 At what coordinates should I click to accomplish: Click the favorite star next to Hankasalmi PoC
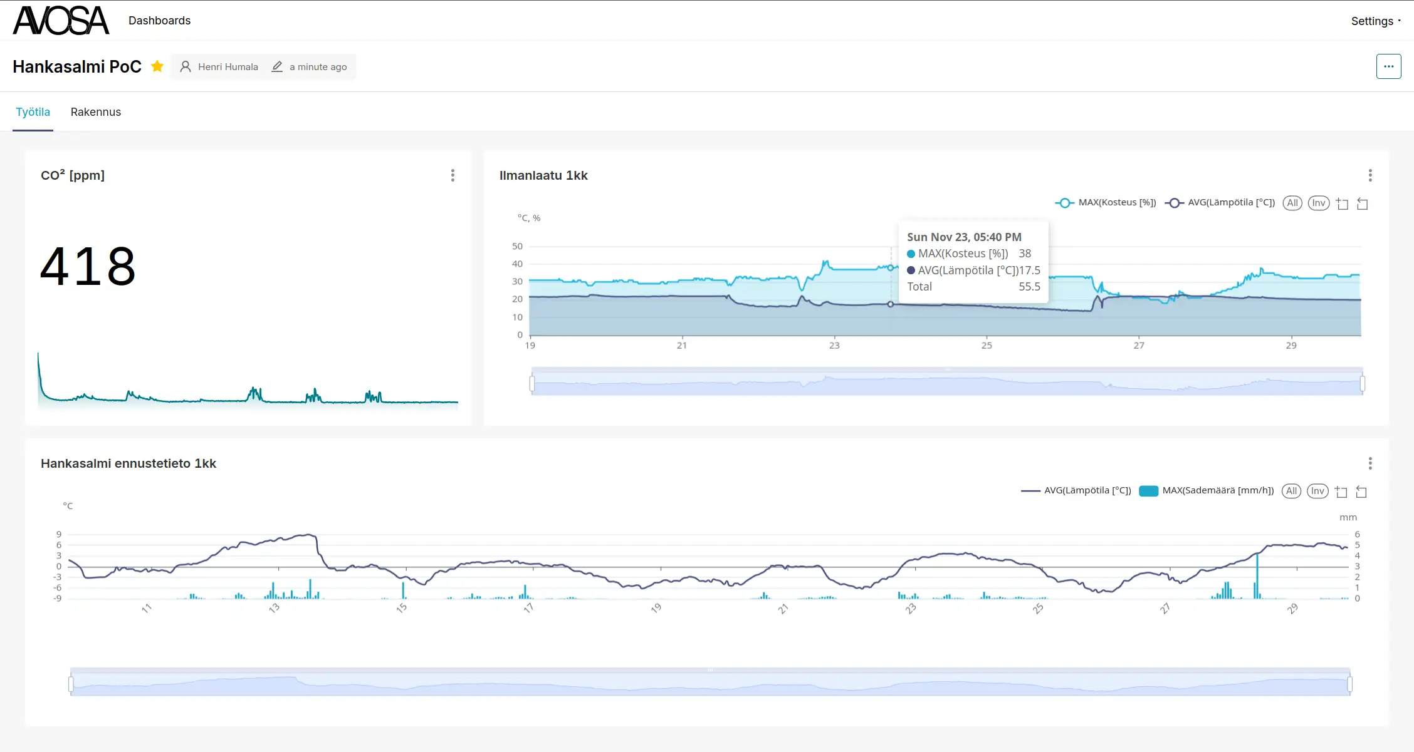click(x=157, y=66)
